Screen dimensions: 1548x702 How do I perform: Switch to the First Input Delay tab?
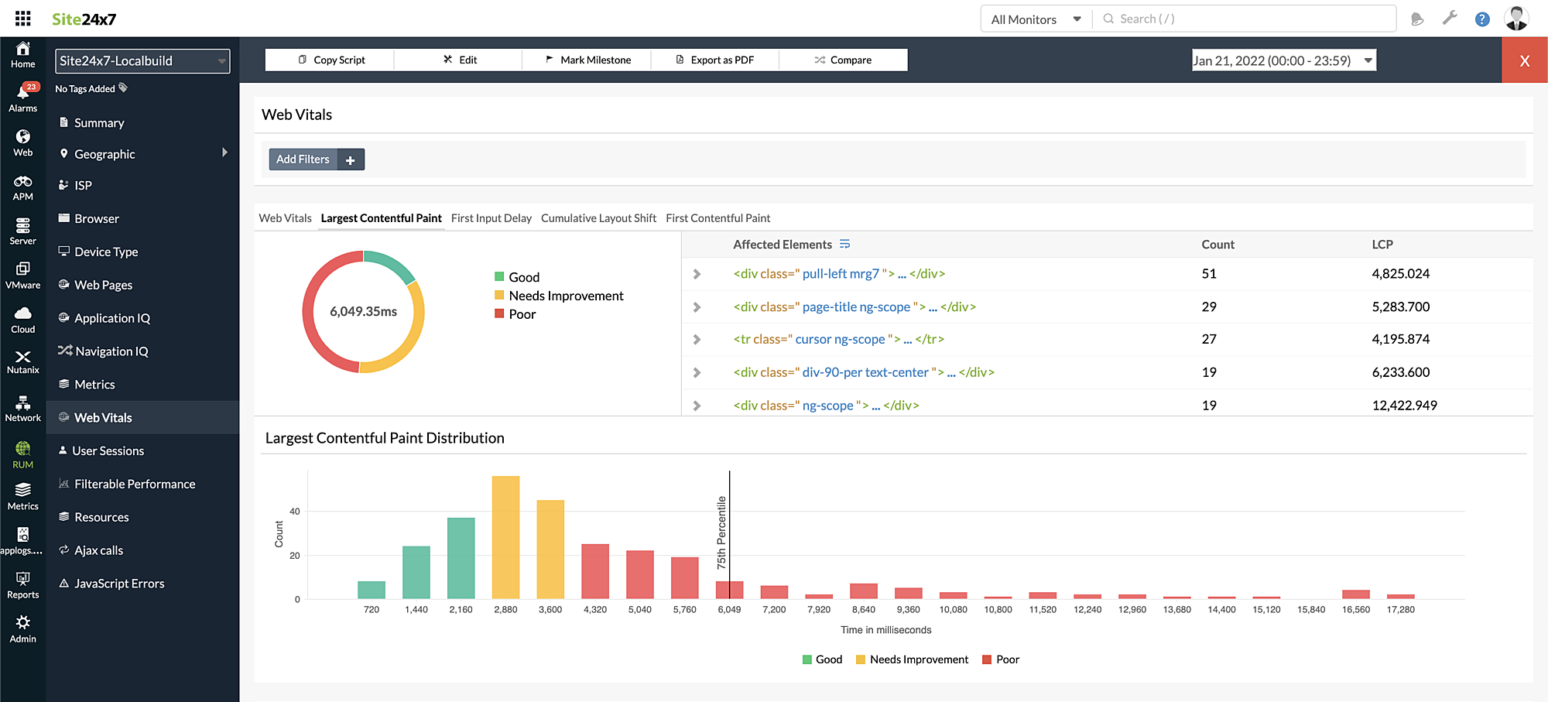tap(491, 218)
